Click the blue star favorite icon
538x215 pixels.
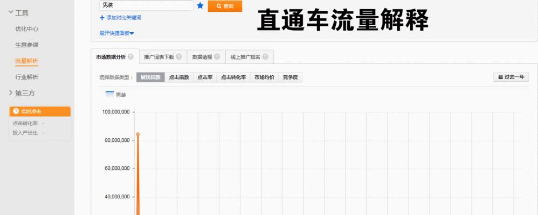(201, 5)
